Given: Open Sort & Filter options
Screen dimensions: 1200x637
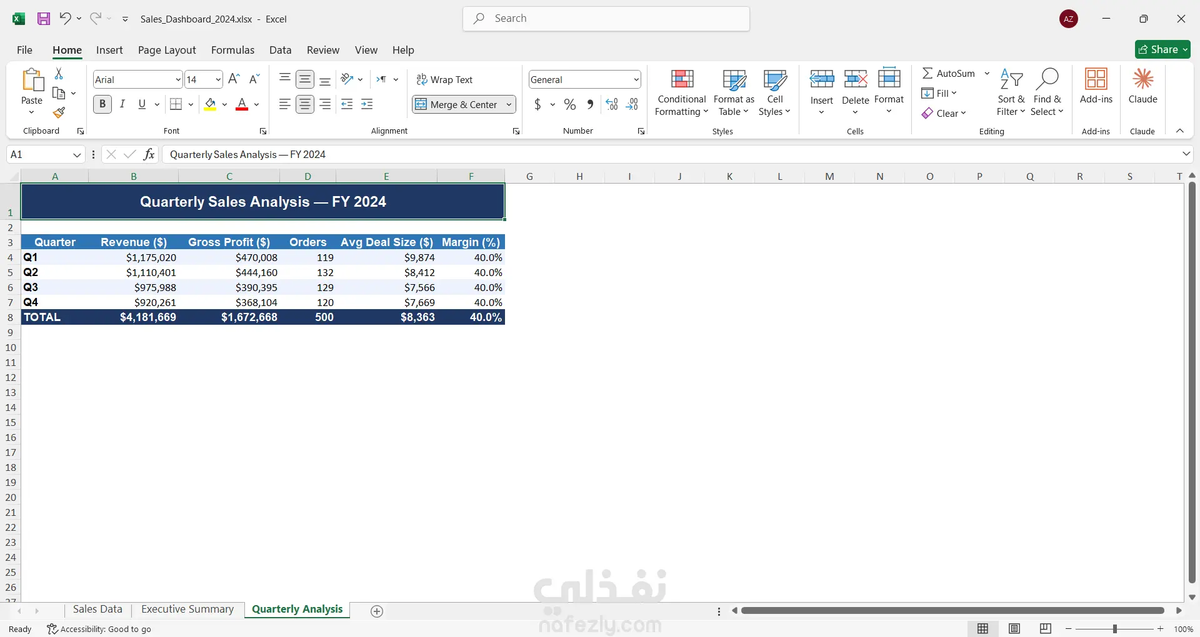Looking at the screenshot, I should click(1011, 92).
